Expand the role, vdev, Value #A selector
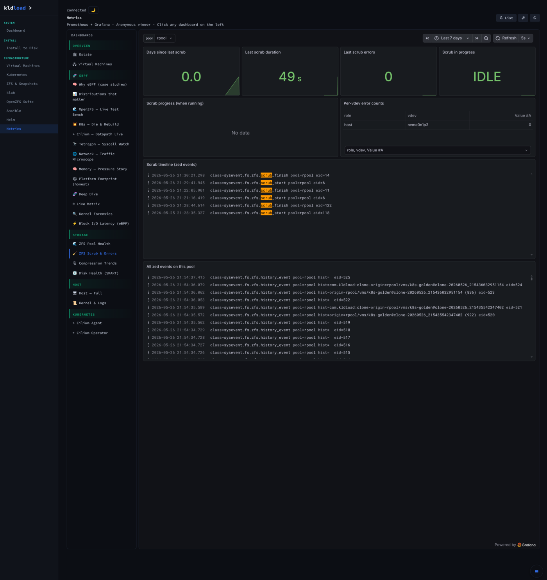The width and height of the screenshot is (547, 580). 438,150
